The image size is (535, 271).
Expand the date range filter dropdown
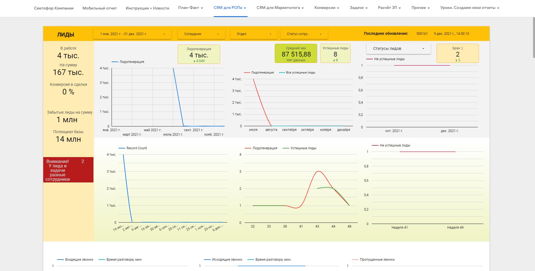[132, 34]
